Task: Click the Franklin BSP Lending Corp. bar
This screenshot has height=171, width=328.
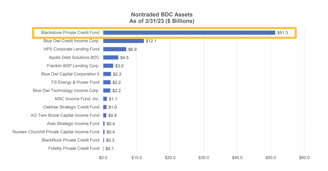Action: pyautogui.click(x=108, y=66)
